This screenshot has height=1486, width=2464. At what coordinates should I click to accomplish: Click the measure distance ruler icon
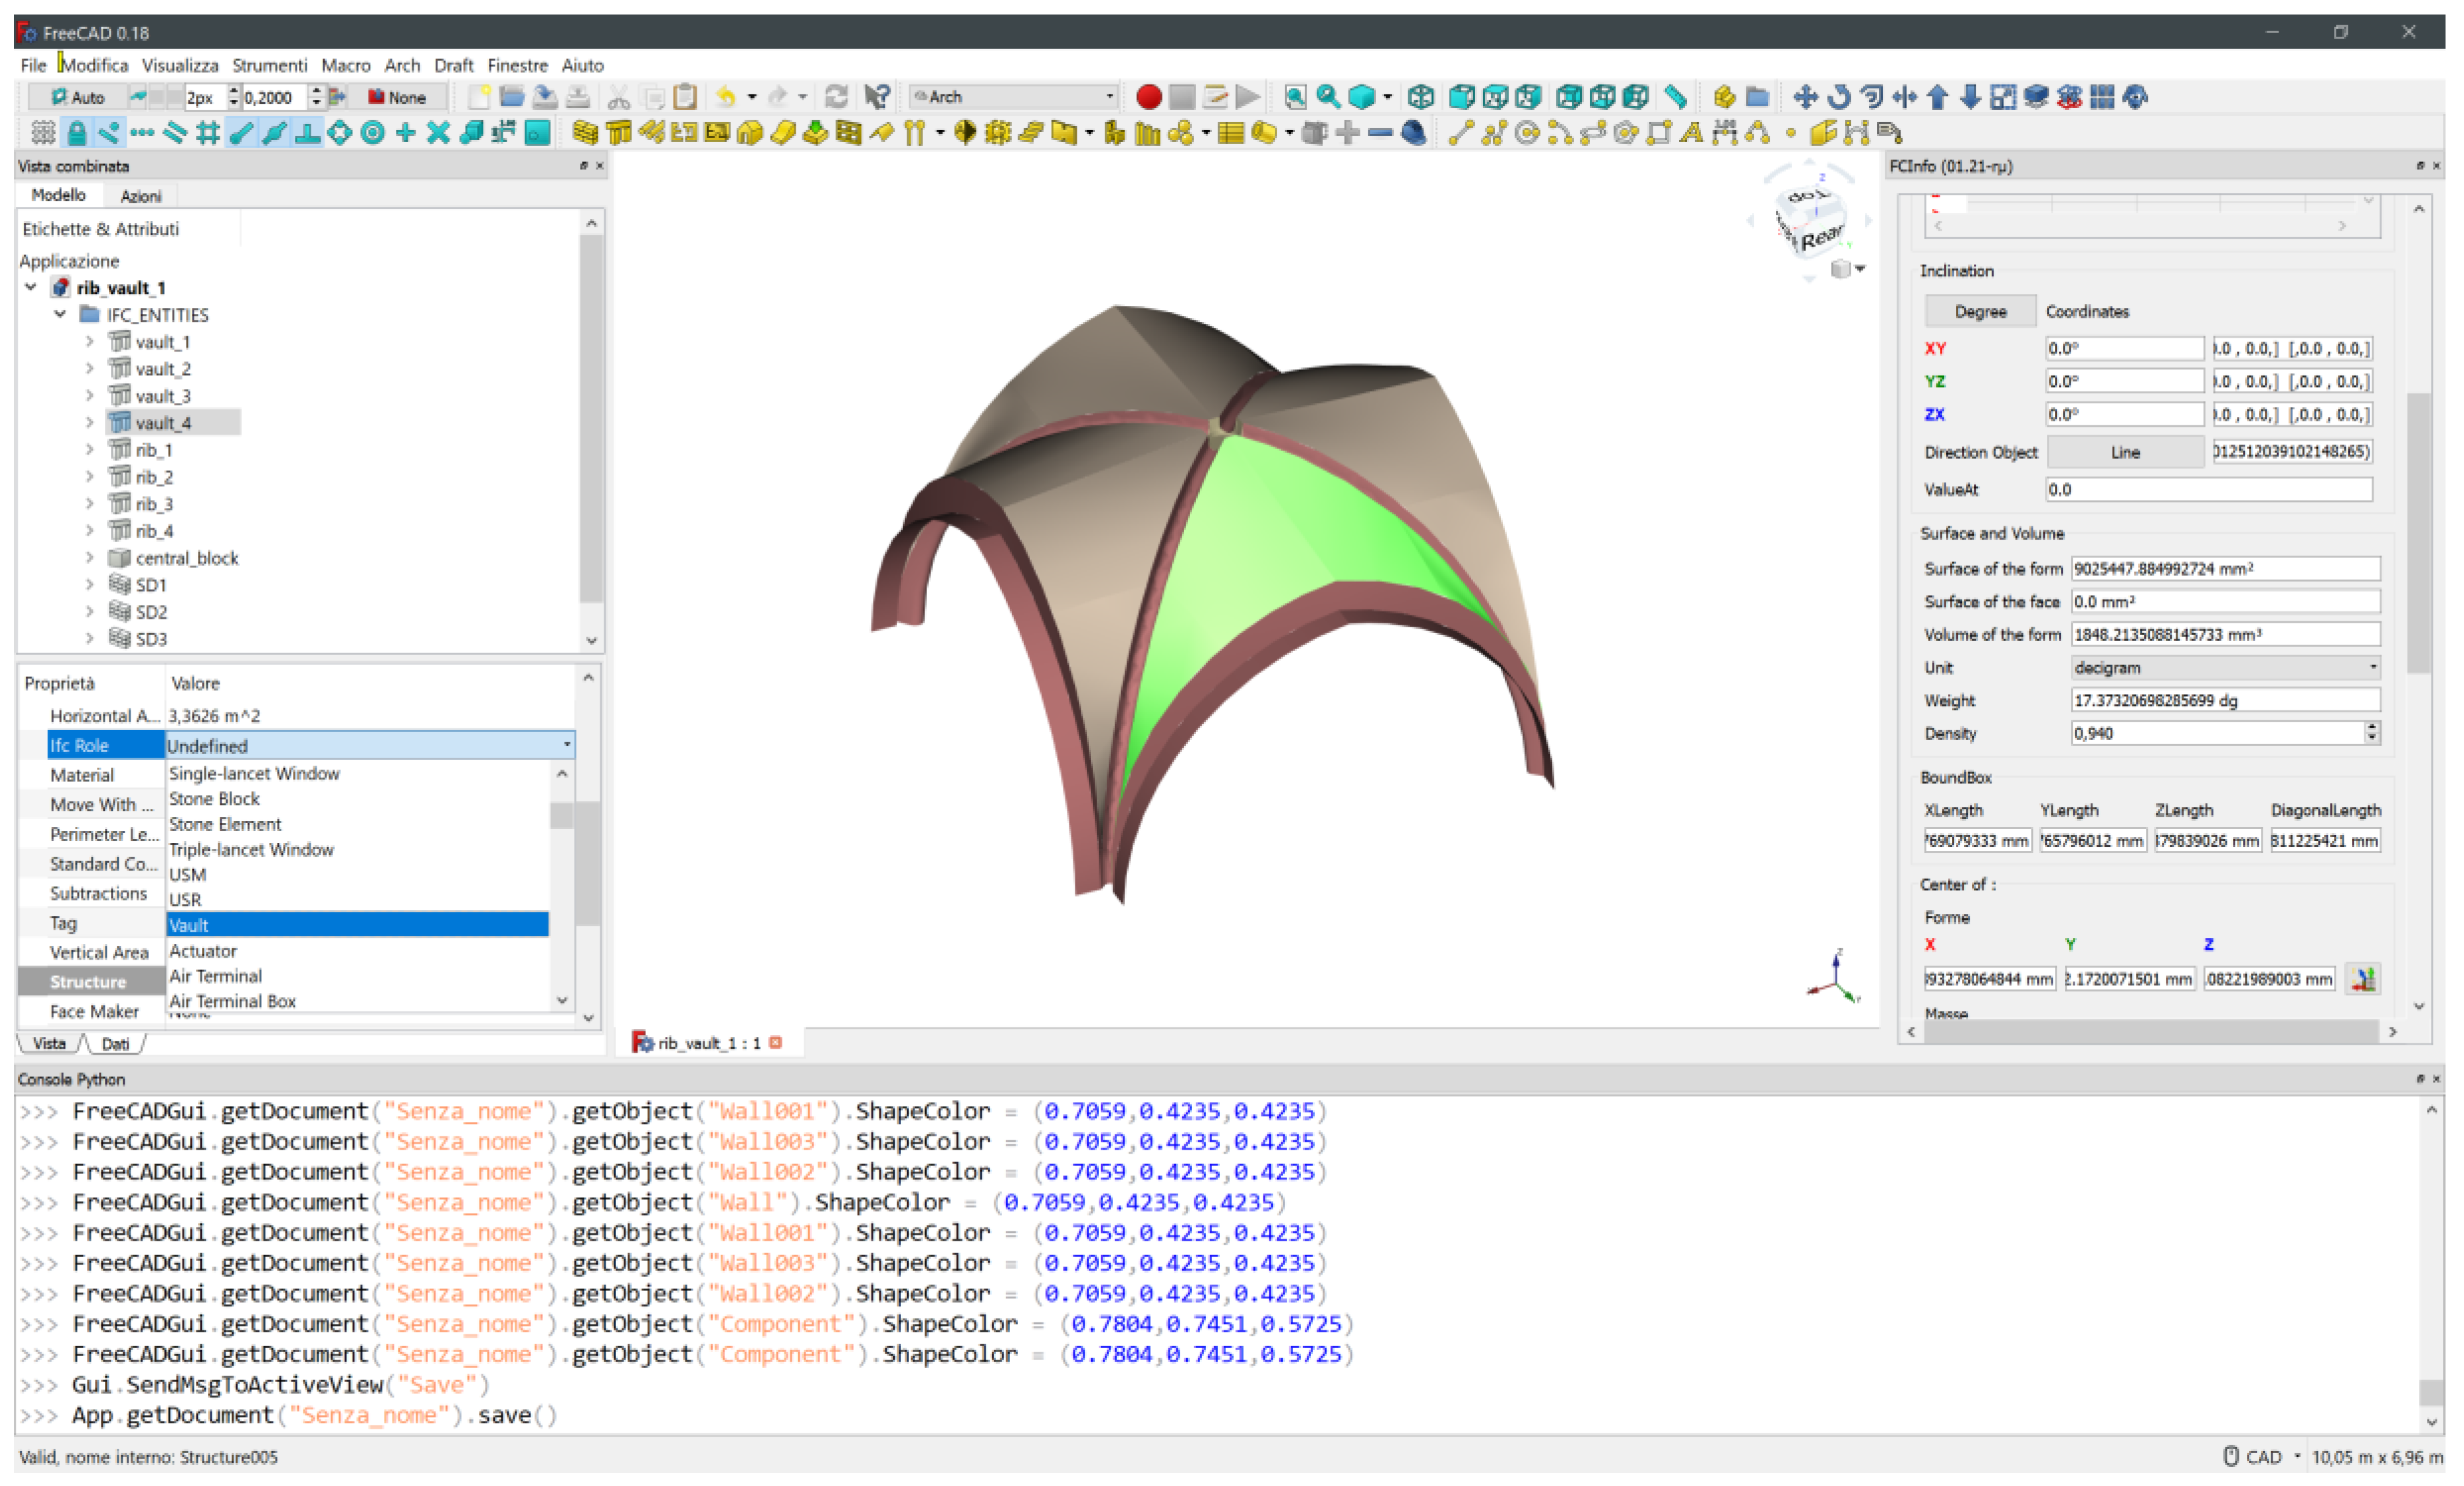[1676, 97]
